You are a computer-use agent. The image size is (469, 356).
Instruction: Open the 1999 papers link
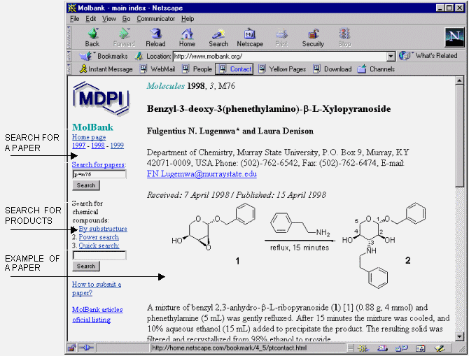click(117, 145)
